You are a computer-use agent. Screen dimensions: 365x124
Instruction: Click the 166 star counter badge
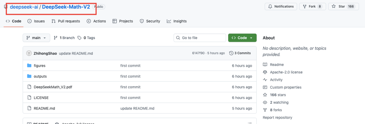(351, 6)
